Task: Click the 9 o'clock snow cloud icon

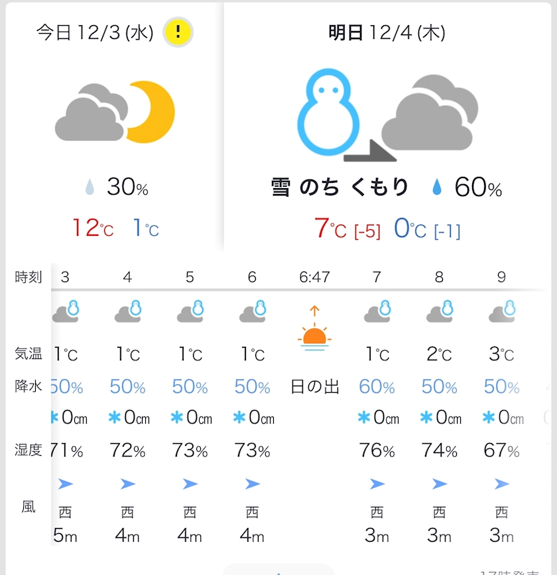Action: 501,311
